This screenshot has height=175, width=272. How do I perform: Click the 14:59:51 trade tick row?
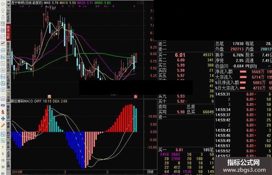click(244, 146)
